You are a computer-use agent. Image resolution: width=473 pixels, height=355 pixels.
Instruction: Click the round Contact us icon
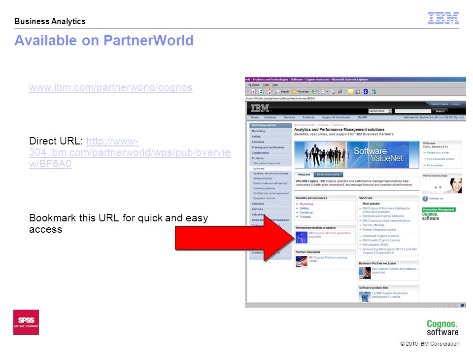coord(425,198)
